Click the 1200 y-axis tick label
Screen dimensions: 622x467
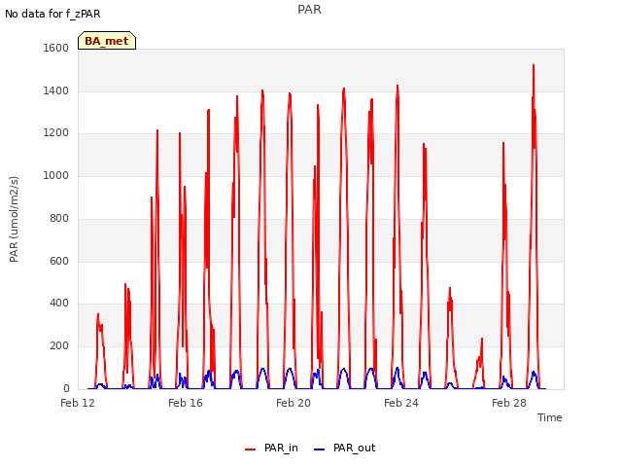coord(56,133)
